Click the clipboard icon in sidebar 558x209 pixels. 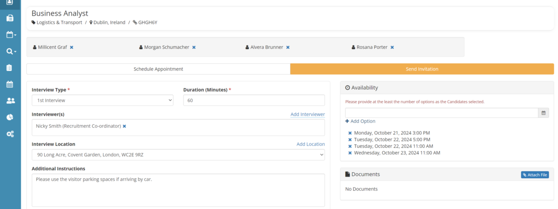(10, 68)
